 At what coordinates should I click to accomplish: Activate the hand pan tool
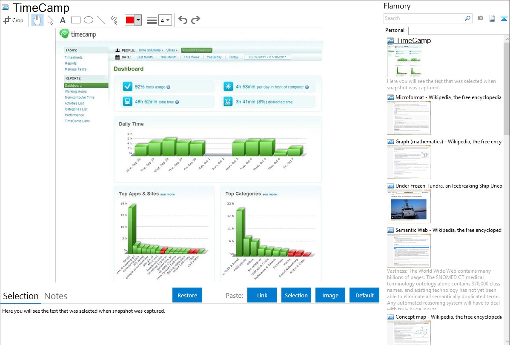[37, 20]
